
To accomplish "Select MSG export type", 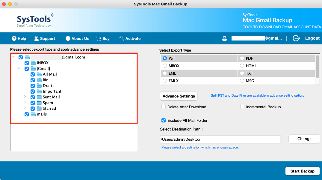I will point(242,81).
